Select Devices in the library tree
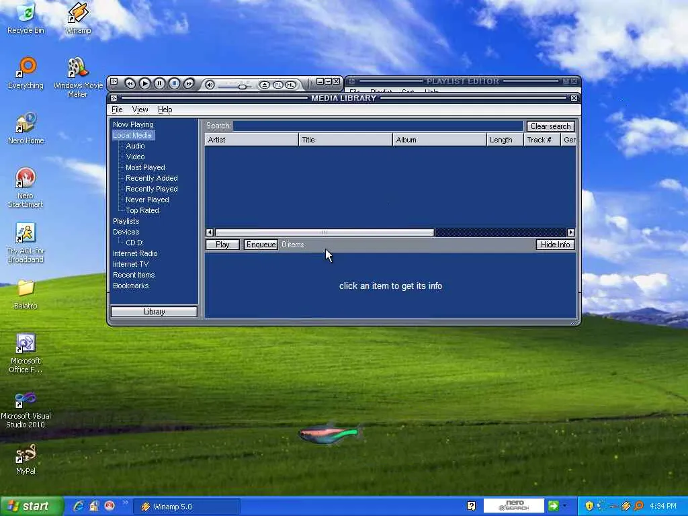 pos(126,232)
